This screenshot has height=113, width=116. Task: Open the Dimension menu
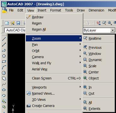96,10
